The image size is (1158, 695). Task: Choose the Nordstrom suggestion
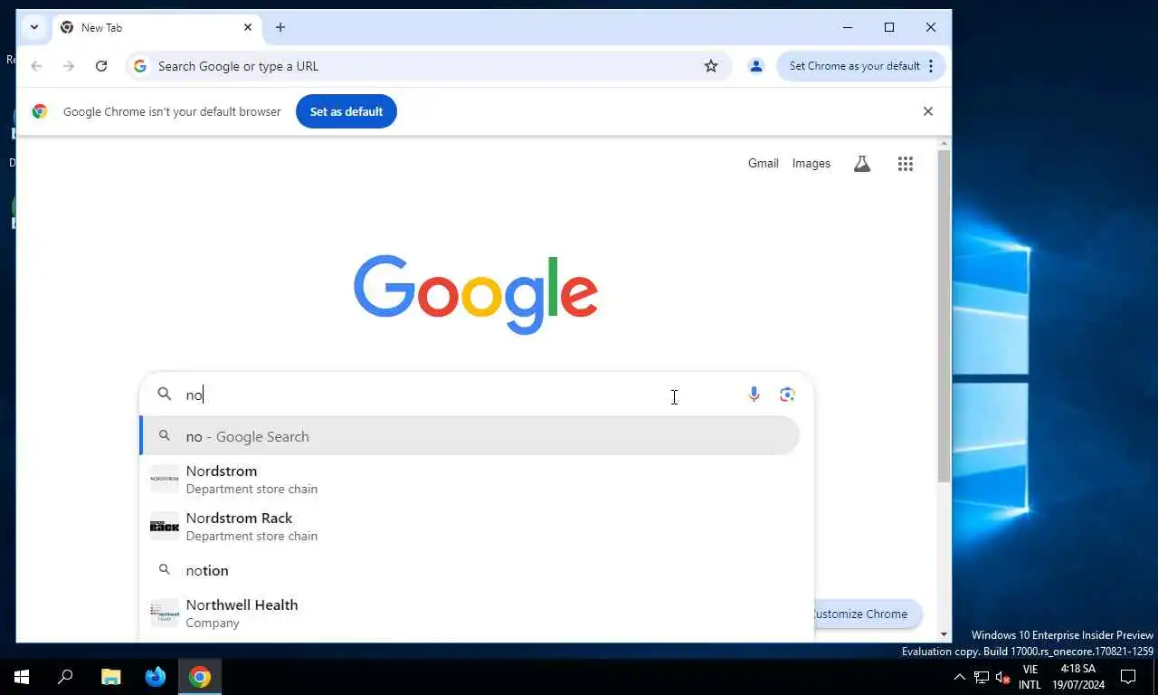[470, 480]
